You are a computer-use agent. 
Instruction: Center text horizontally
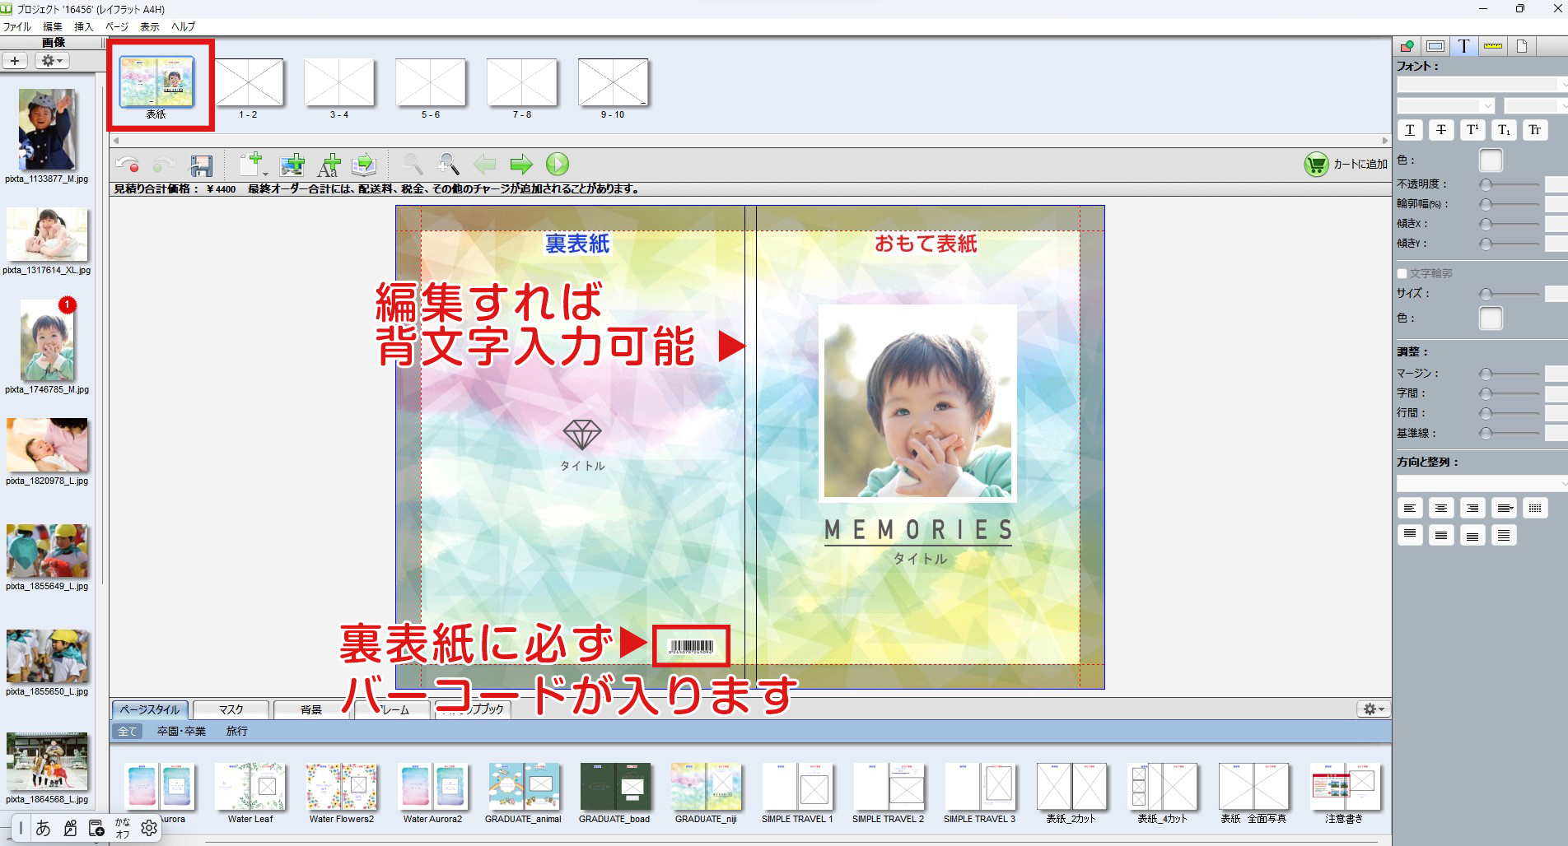pyautogui.click(x=1441, y=509)
